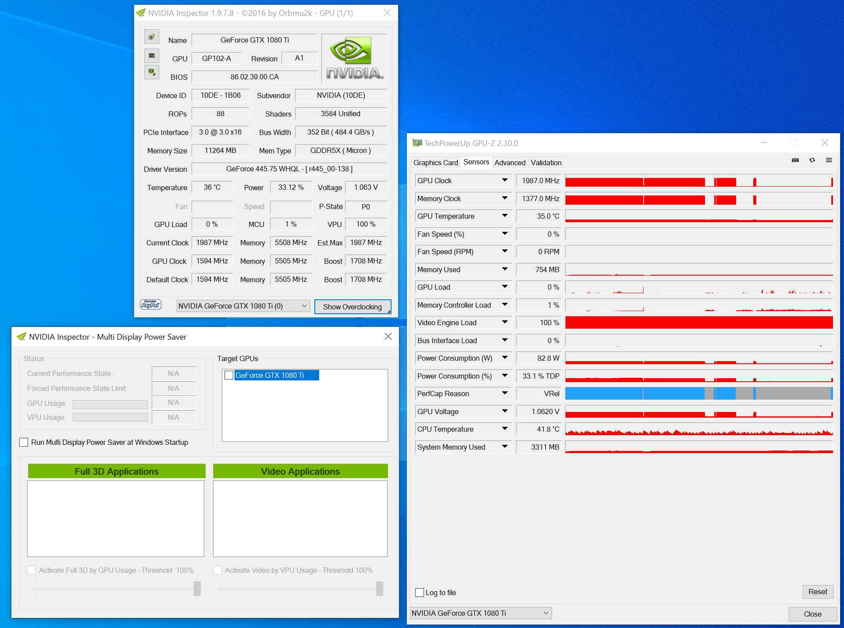The width and height of the screenshot is (844, 628).
Task: Toggle the Log to file checkbox
Action: point(420,593)
